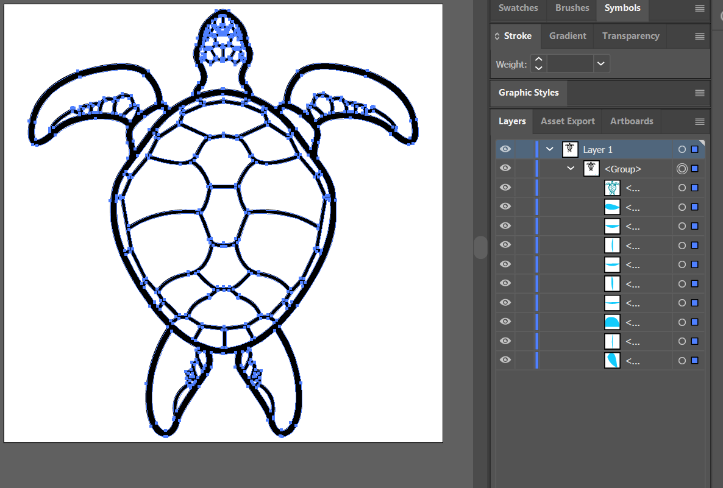Image resolution: width=723 pixels, height=488 pixels.
Task: Select the cyan dome-shape thumbnail
Action: tap(612, 322)
